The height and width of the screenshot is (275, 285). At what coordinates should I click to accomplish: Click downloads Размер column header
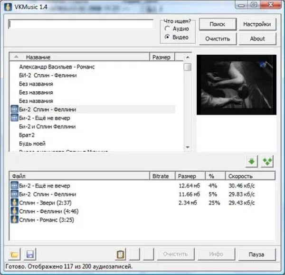tap(190, 176)
